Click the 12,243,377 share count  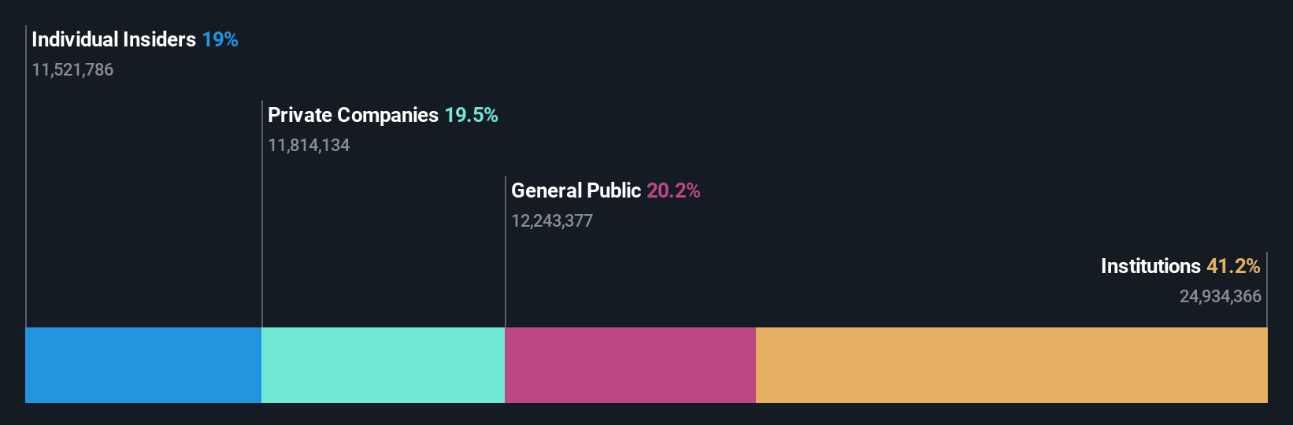tap(552, 221)
